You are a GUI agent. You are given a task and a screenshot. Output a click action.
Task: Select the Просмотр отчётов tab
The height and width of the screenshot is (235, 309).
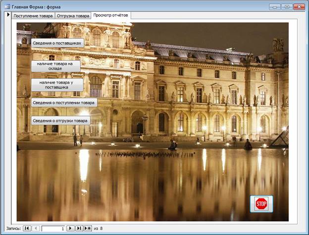pos(110,15)
